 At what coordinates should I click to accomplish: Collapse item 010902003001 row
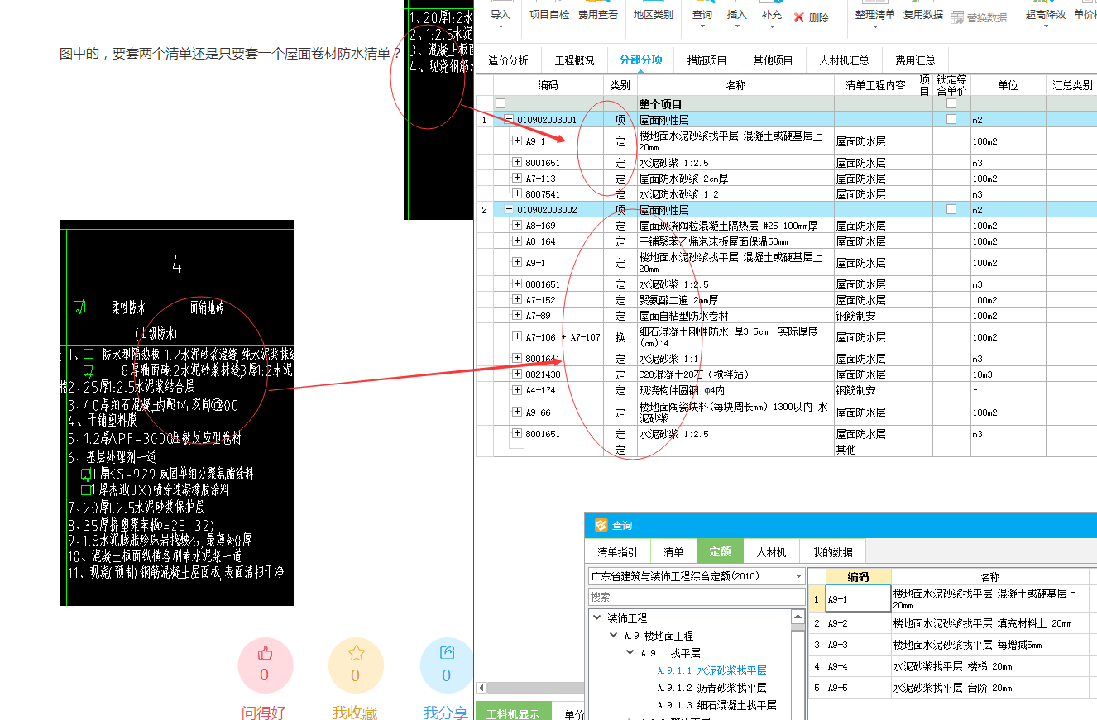point(509,120)
